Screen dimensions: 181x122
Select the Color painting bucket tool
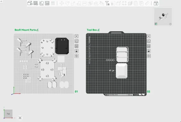102,3
